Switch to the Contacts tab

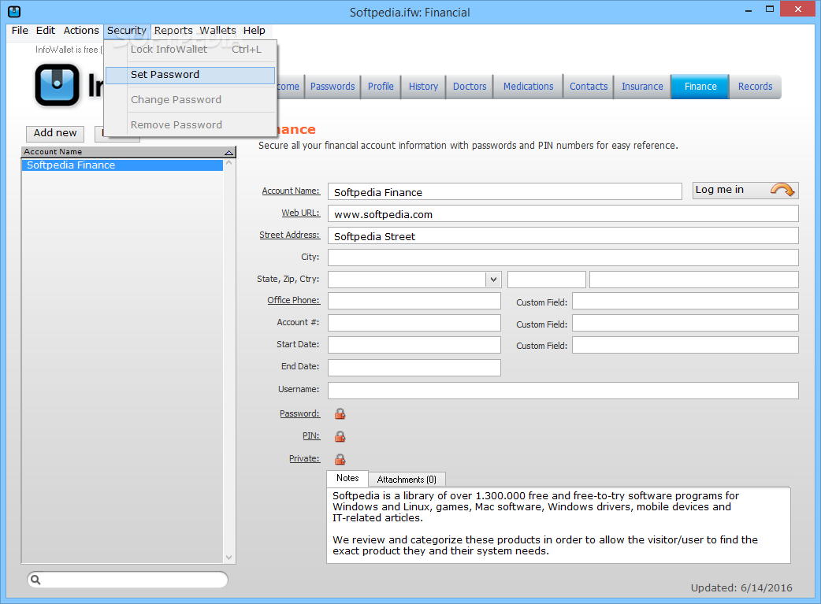coord(589,87)
